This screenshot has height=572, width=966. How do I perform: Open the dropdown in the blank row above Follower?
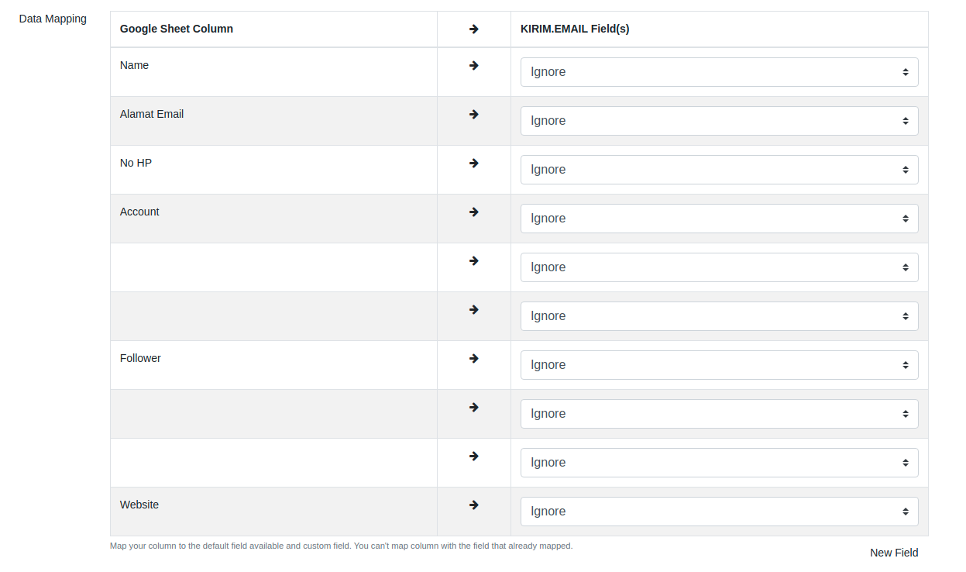click(719, 316)
